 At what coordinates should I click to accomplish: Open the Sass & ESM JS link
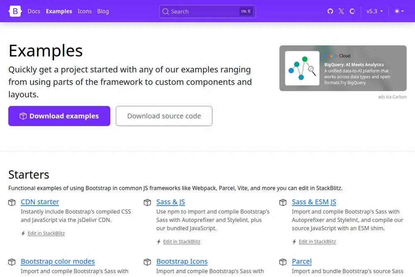pyautogui.click(x=314, y=202)
